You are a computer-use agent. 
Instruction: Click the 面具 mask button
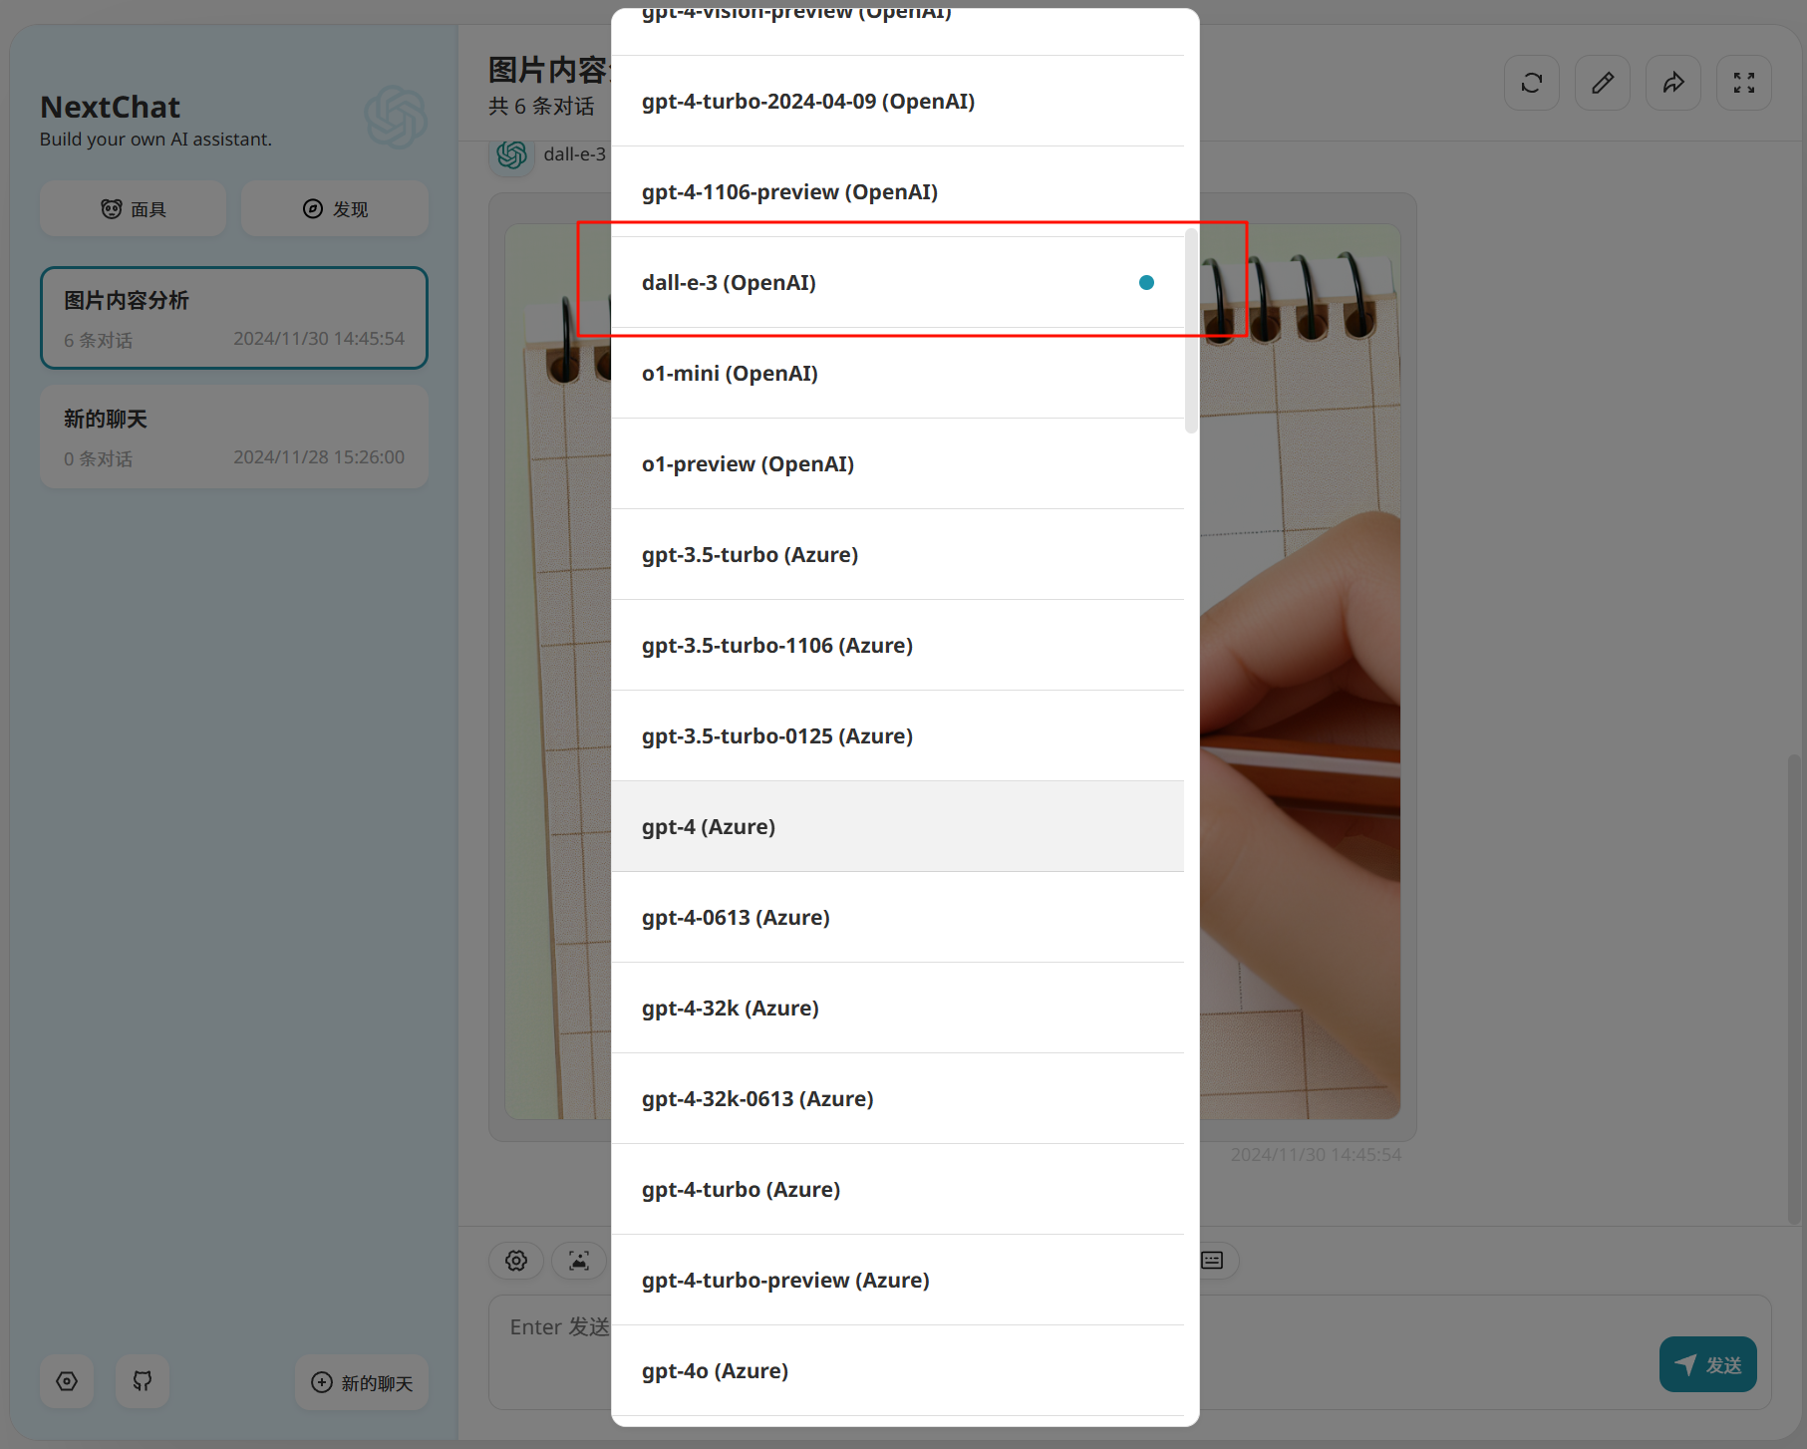click(x=134, y=209)
